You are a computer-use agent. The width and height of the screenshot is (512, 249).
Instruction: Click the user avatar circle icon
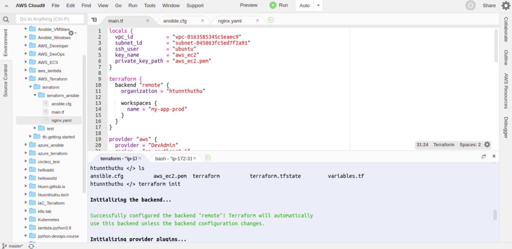click(470, 5)
